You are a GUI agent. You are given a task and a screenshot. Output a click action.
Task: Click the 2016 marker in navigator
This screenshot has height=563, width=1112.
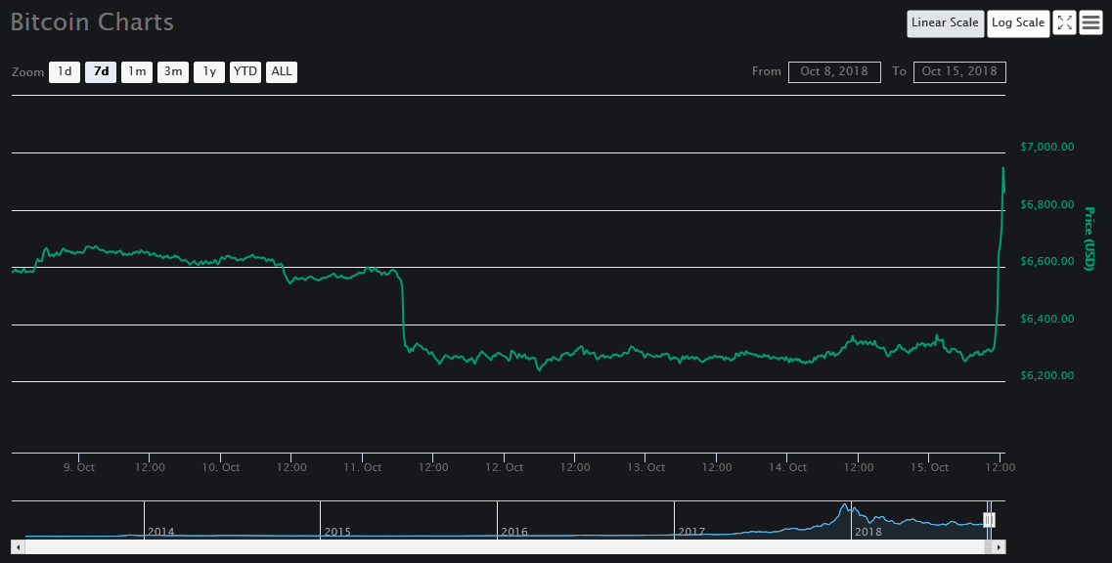514,532
